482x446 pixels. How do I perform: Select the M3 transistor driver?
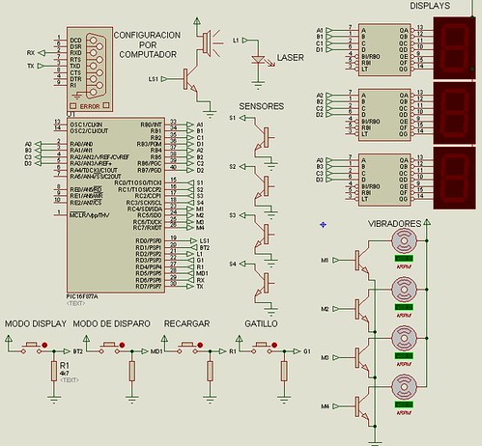pyautogui.click(x=362, y=358)
